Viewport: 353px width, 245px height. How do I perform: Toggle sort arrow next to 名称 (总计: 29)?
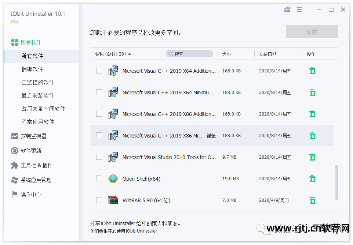pyautogui.click(x=130, y=54)
